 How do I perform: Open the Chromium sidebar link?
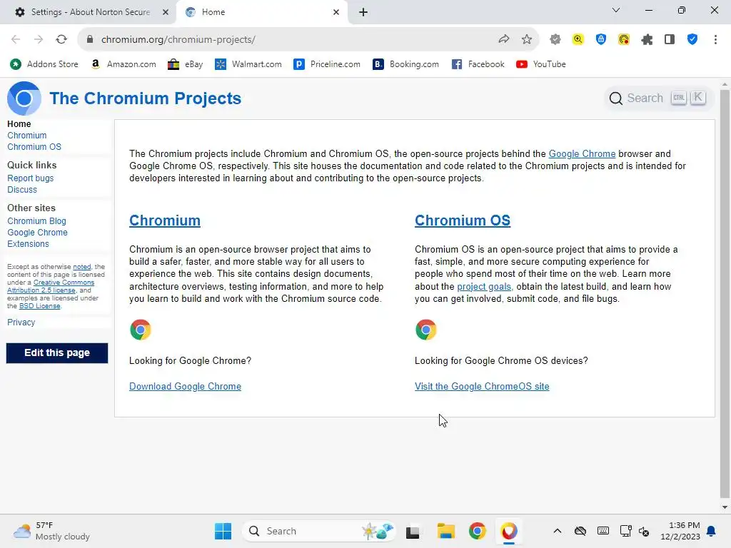(26, 135)
